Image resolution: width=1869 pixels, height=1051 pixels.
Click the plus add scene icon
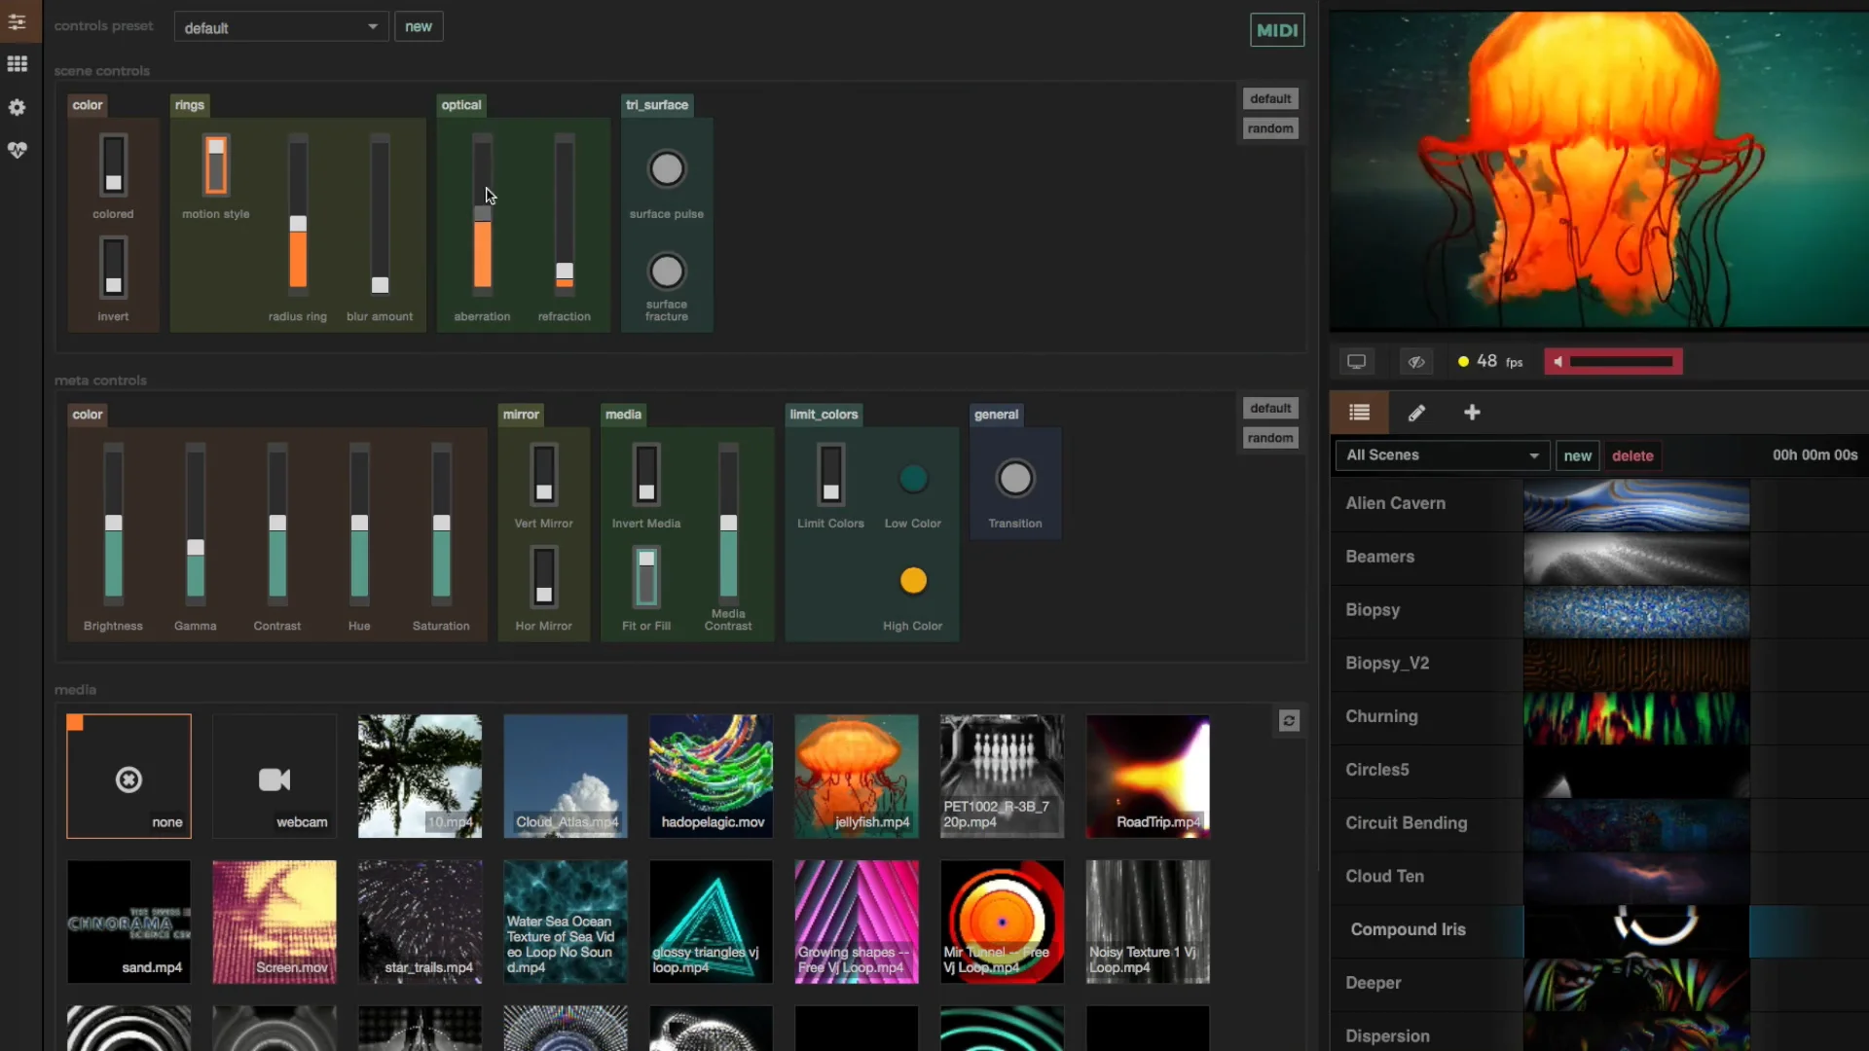tap(1472, 413)
